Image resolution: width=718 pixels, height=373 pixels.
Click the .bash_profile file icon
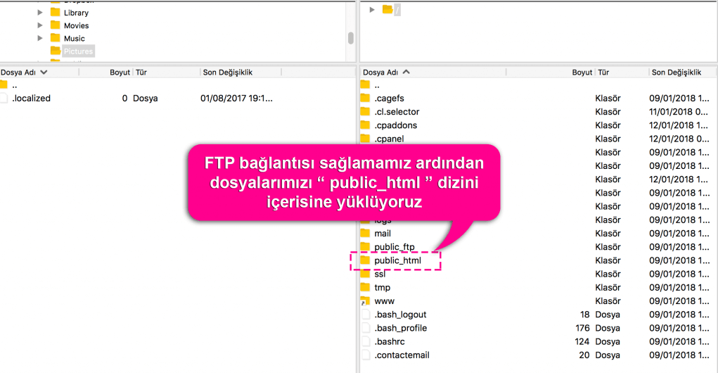(366, 328)
